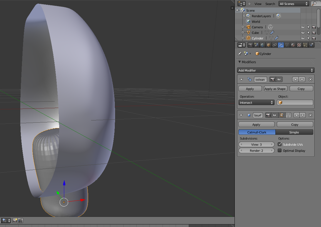Enable Optimal Display for the bsurf modifier
Image resolution: width=321 pixels, height=227 pixels.
point(279,150)
